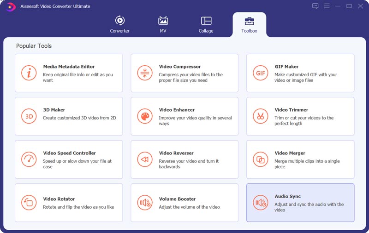Go to the Collage tab
Screen dimensions: 369x233
[206, 24]
